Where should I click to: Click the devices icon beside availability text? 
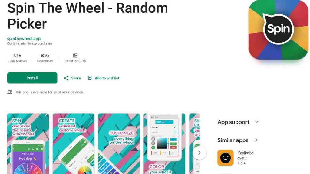(x=10, y=92)
